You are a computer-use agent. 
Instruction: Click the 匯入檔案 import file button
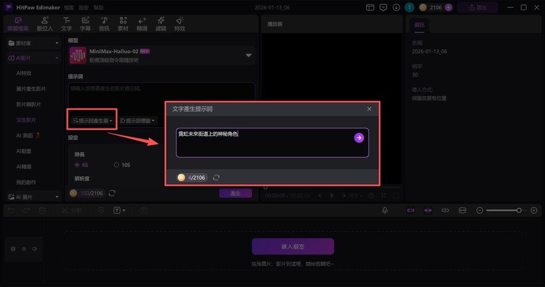click(x=293, y=246)
